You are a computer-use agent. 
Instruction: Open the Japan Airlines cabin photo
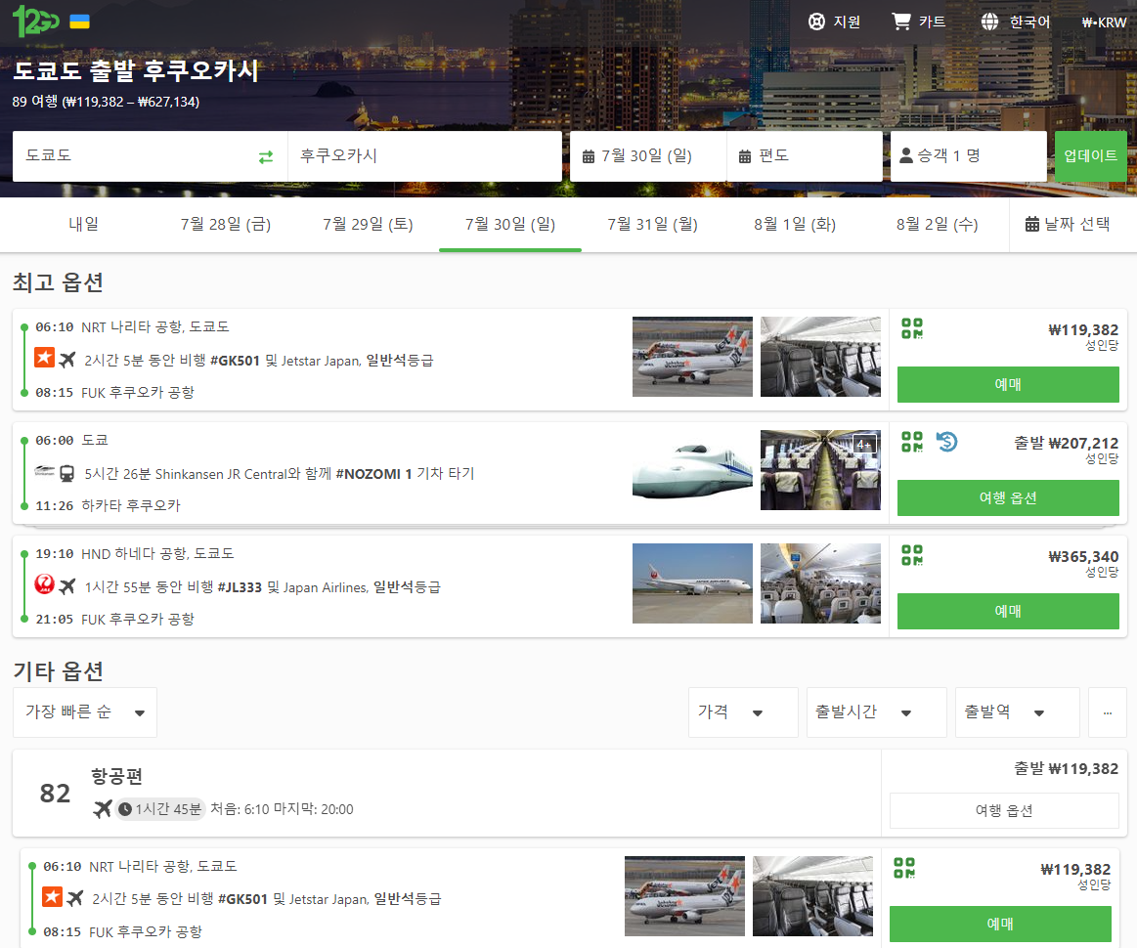point(820,583)
